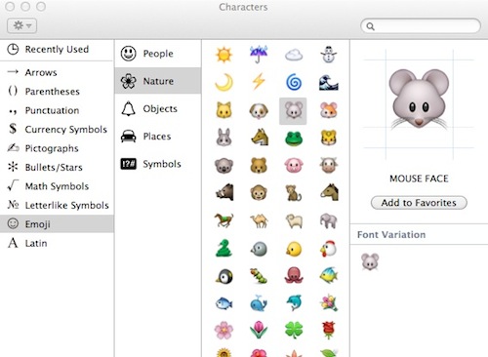This screenshot has width=488, height=357.
Task: Select the sun emoji
Action: pos(224,55)
